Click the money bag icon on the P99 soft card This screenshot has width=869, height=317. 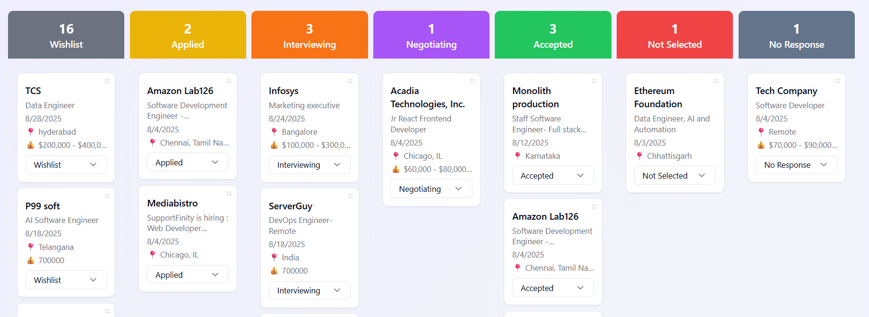coord(30,260)
